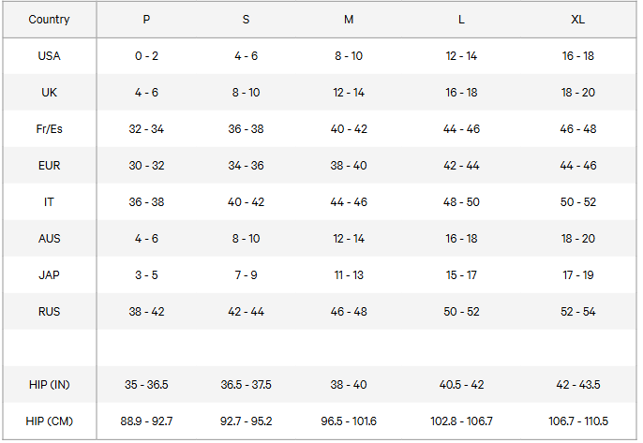
Task: Click AUS size XL value 18 - 20
Action: (x=578, y=239)
